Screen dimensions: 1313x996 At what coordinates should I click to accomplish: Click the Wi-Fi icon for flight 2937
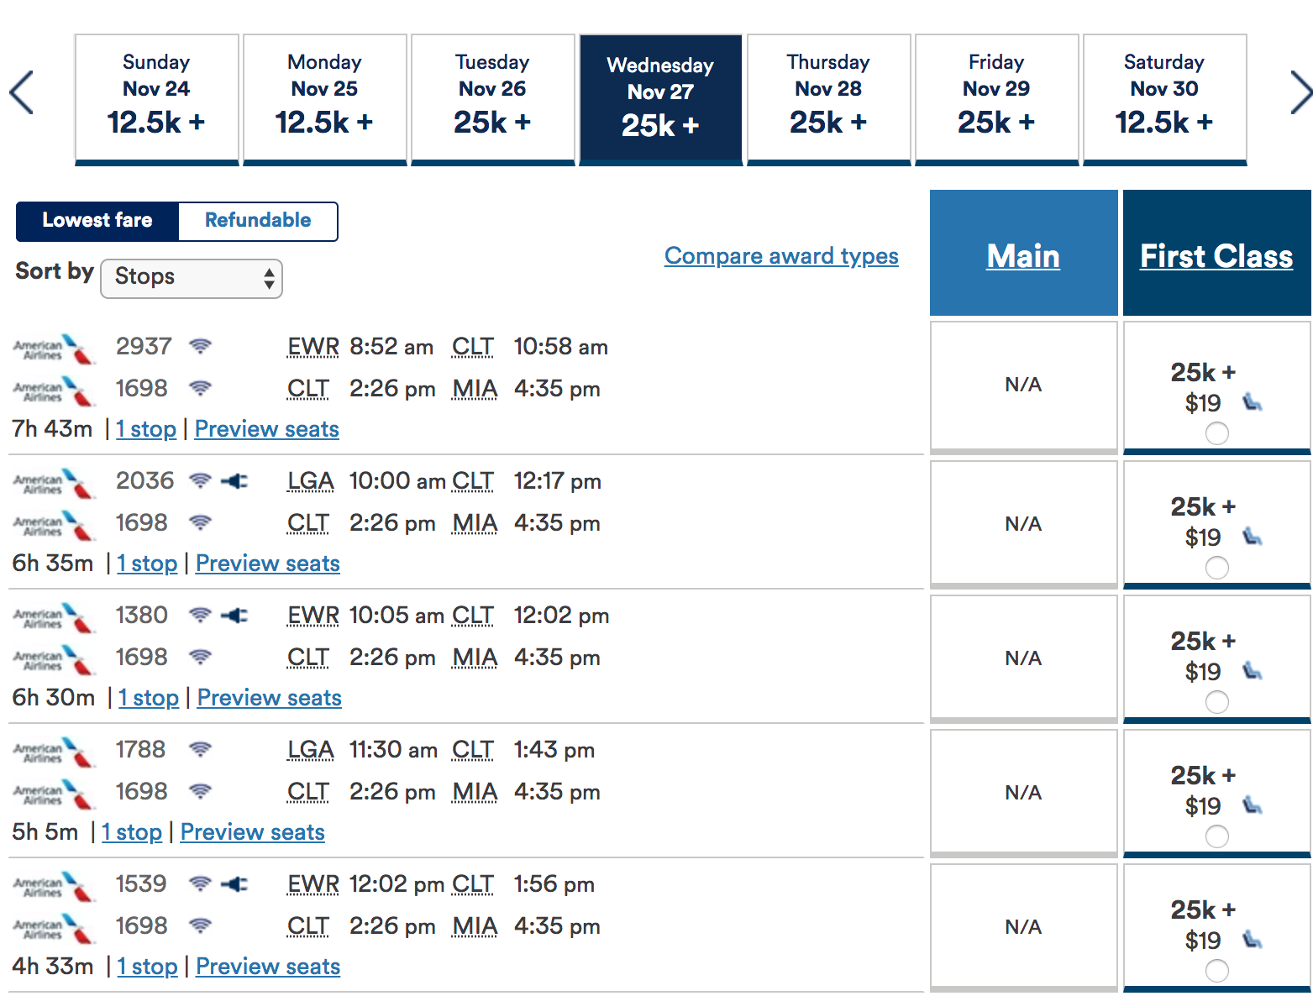[x=200, y=346]
